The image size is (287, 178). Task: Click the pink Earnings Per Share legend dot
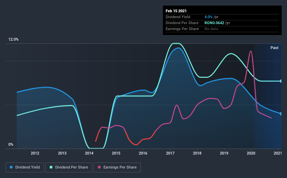99,167
